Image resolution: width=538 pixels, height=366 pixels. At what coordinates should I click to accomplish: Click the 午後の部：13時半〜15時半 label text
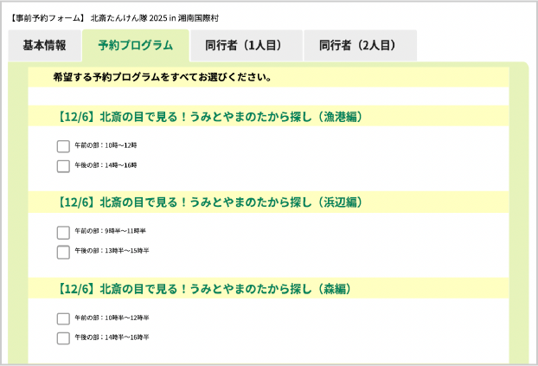click(112, 252)
